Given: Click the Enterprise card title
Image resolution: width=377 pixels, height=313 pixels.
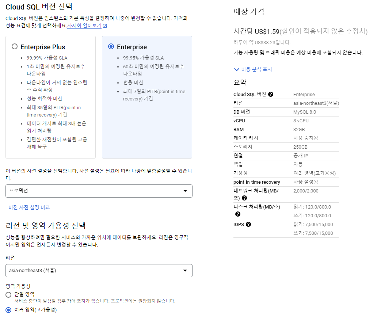Looking at the screenshot, I should point(132,47).
